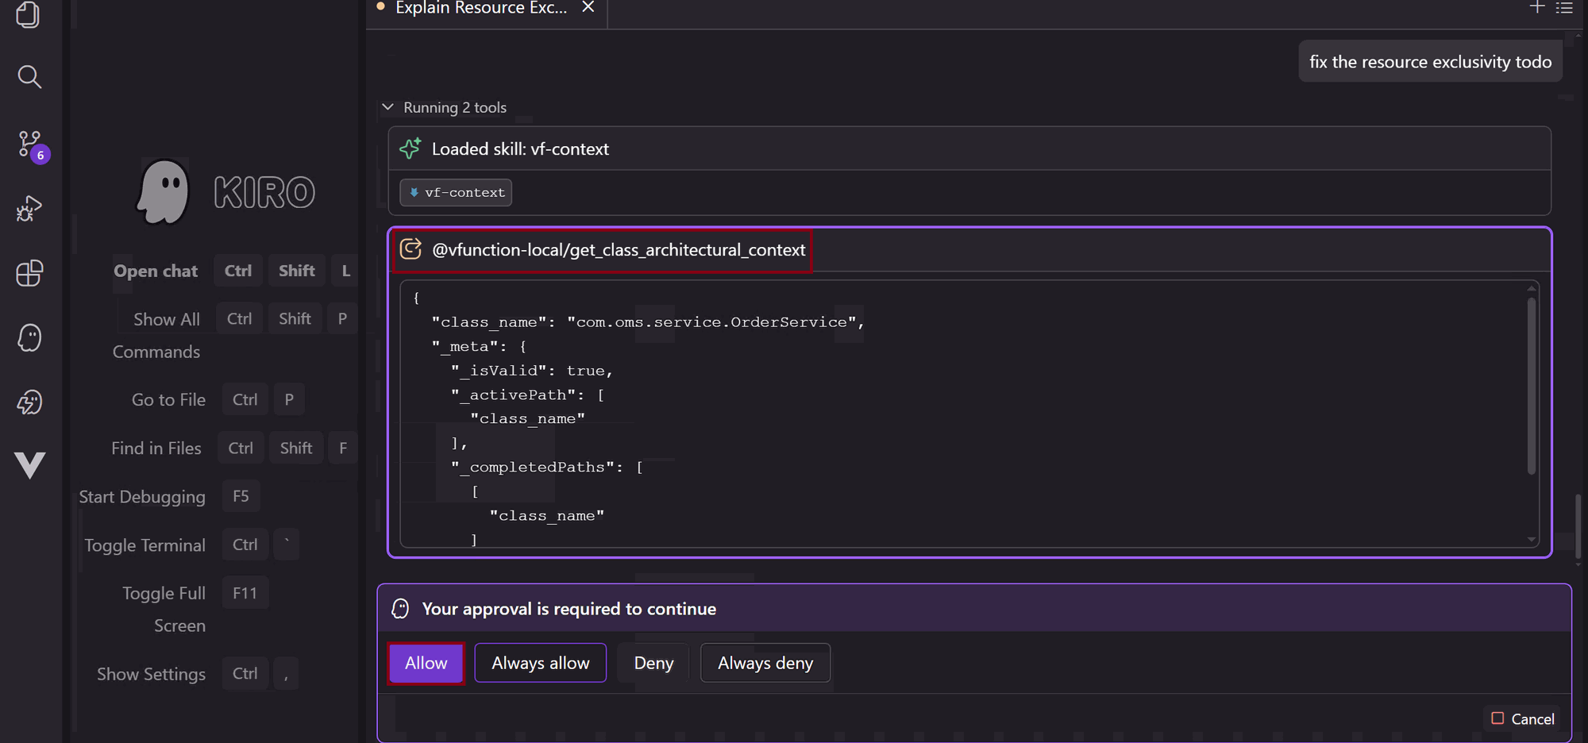Screen dimensions: 1588x743
Task: Choose Always deny for this tool
Action: (765, 663)
